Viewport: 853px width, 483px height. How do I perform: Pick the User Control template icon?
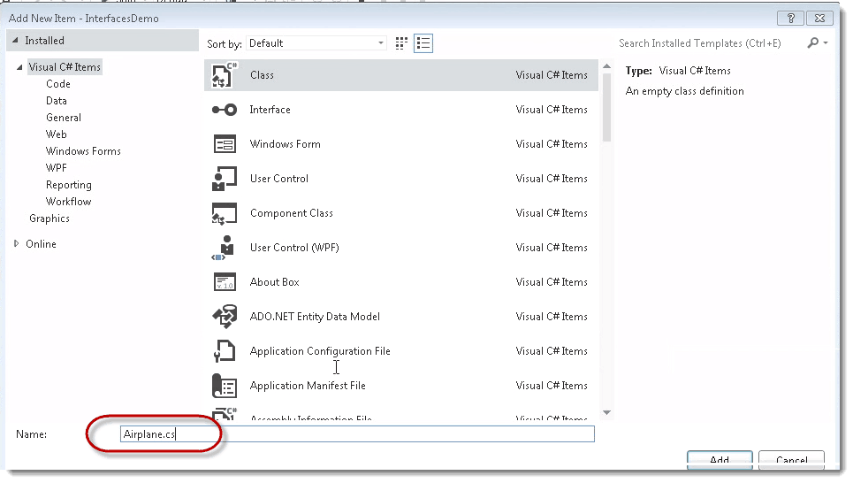pos(225,179)
